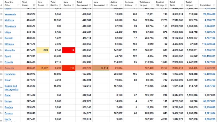Open the Armenia country link
This screenshot has height=122, width=217.
tap(9, 68)
